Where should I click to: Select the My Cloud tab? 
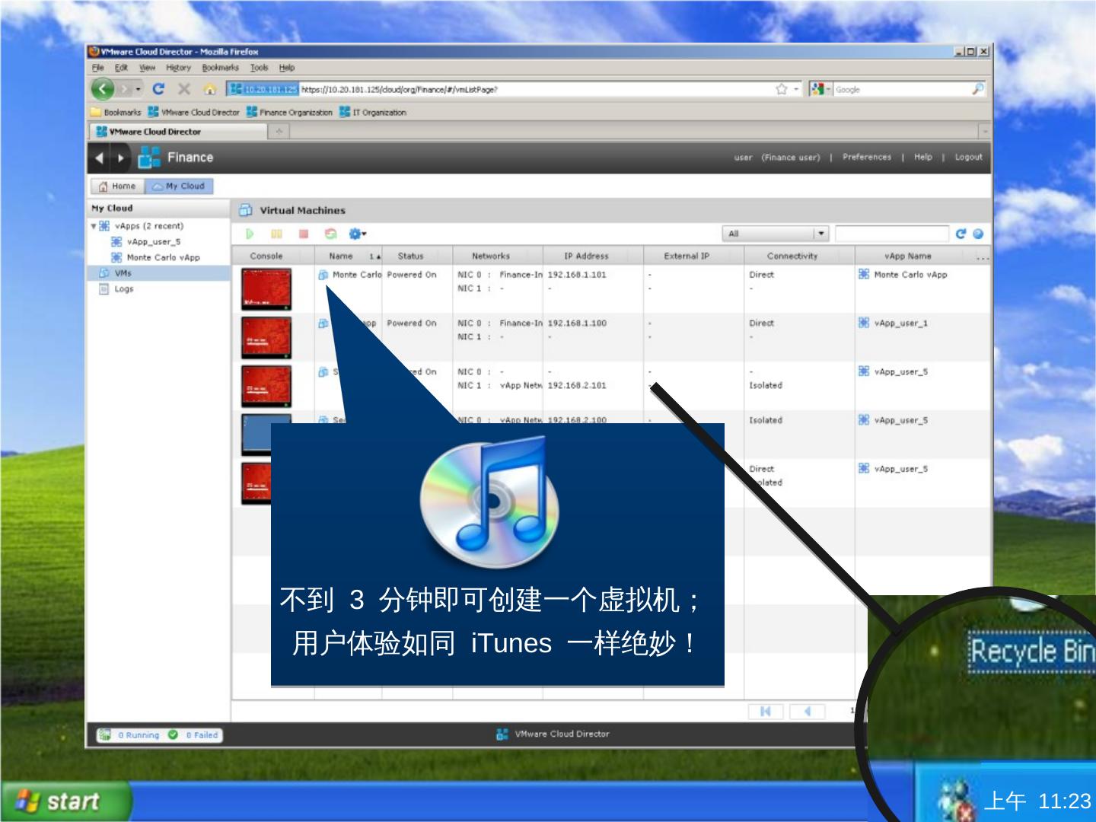coord(180,186)
